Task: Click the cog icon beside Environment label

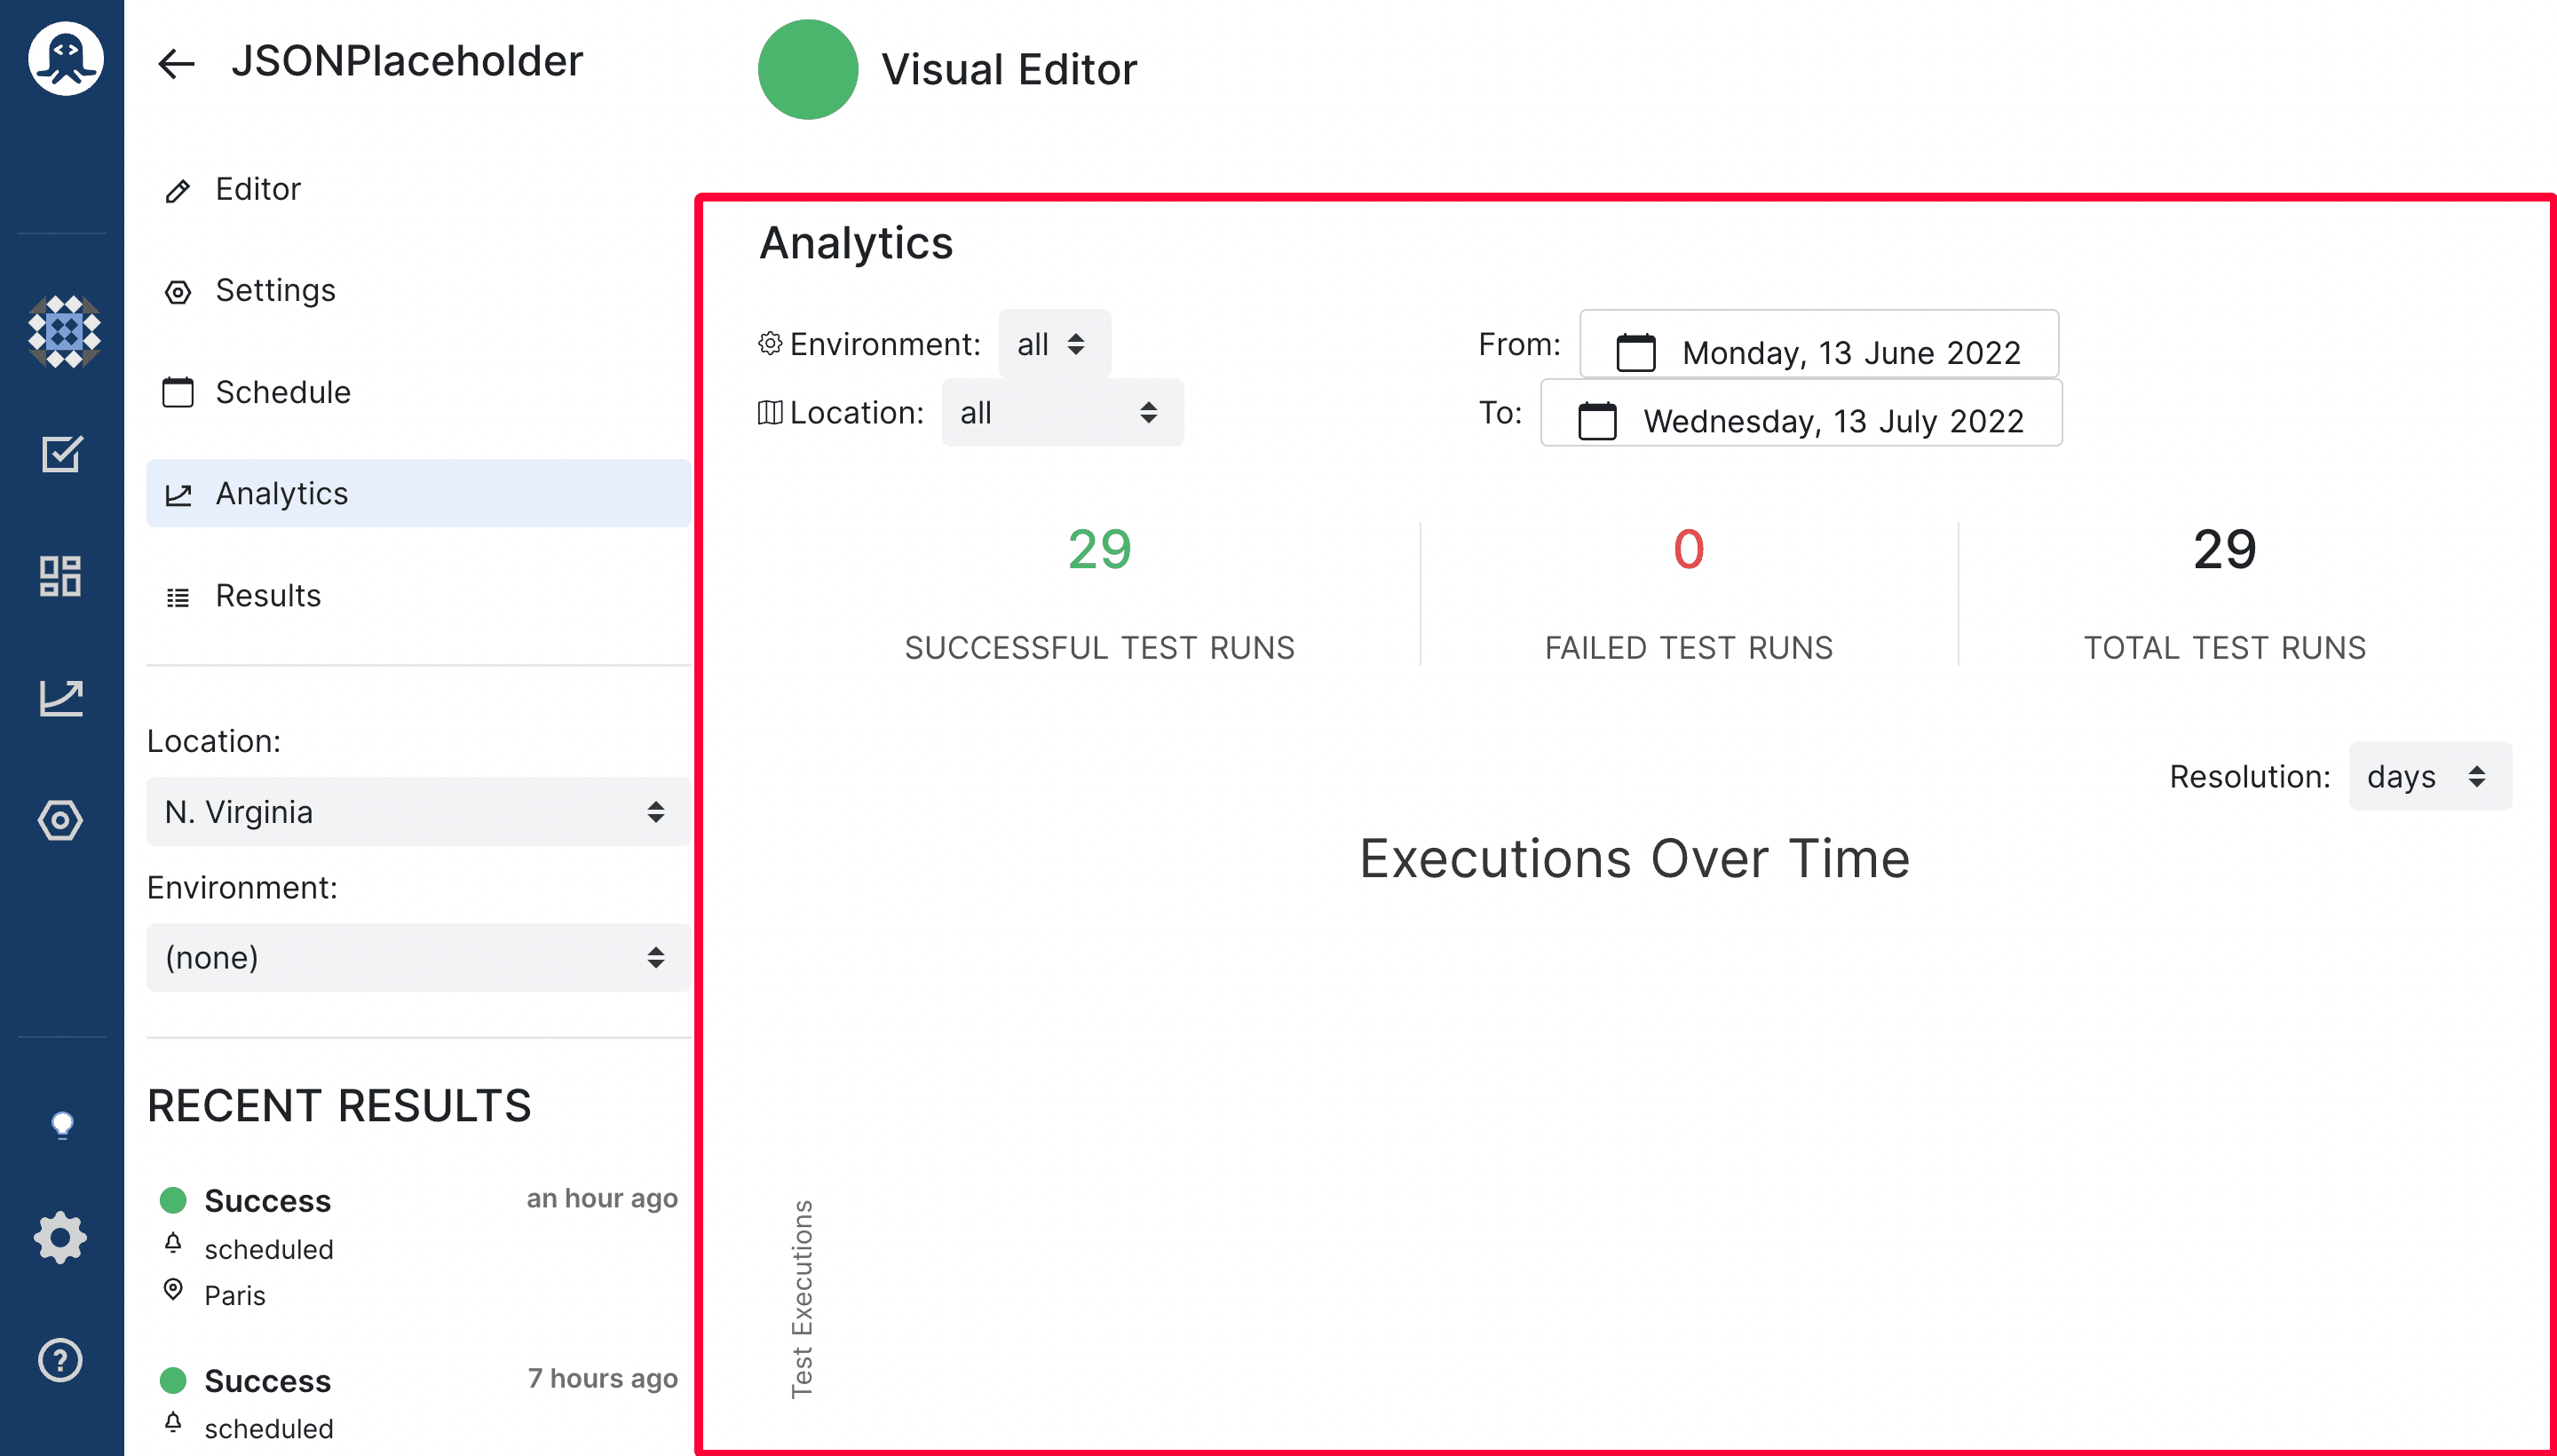Action: (770, 343)
